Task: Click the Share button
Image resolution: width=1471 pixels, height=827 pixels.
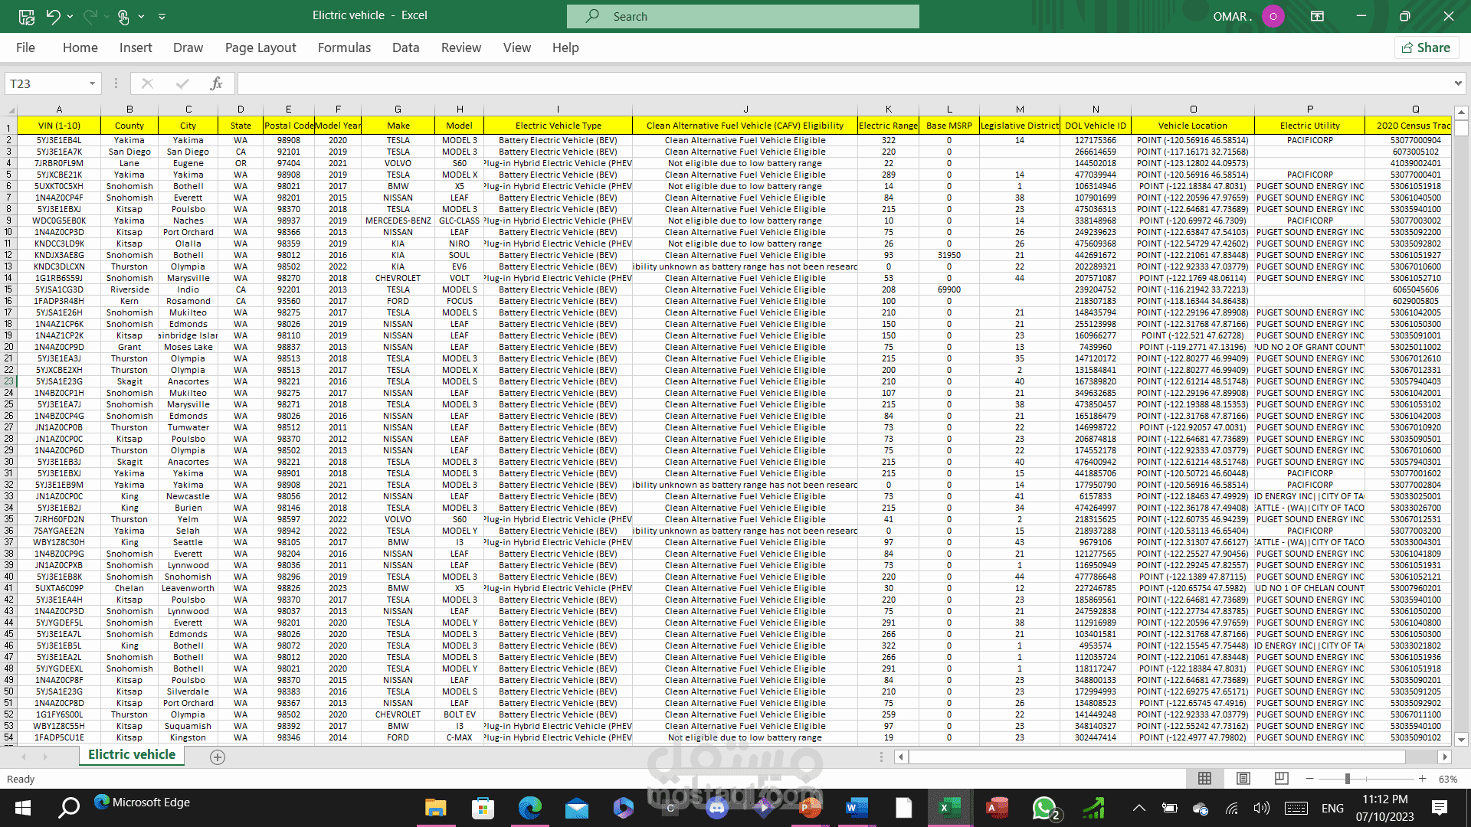Action: [1426, 47]
